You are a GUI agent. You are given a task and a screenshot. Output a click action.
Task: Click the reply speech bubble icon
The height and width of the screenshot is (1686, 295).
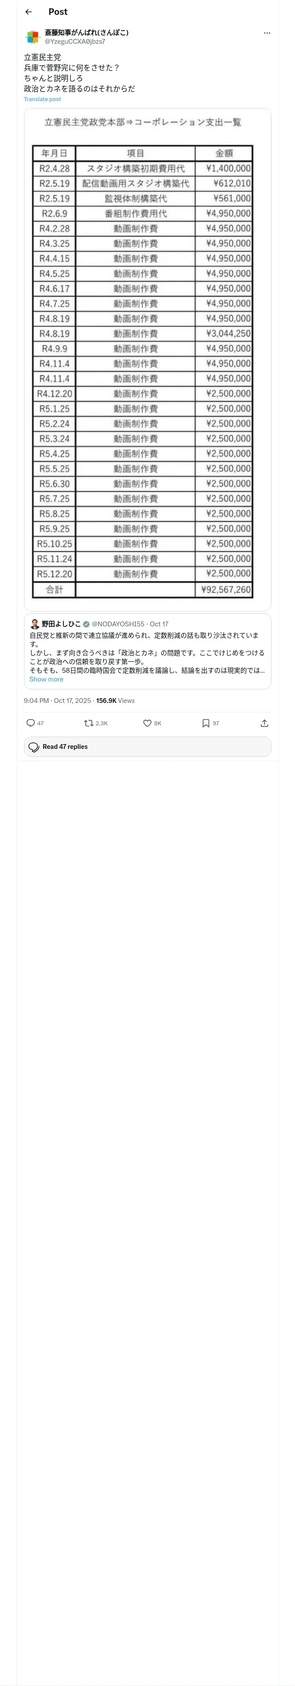pos(31,723)
